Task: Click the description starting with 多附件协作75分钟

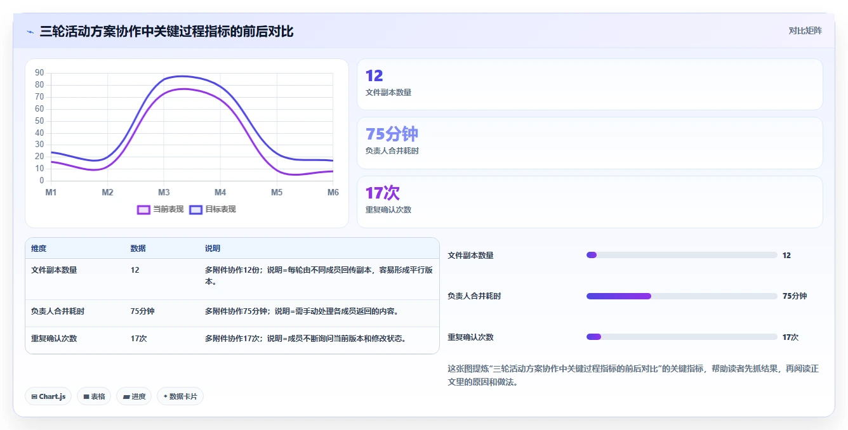Action: [x=301, y=311]
